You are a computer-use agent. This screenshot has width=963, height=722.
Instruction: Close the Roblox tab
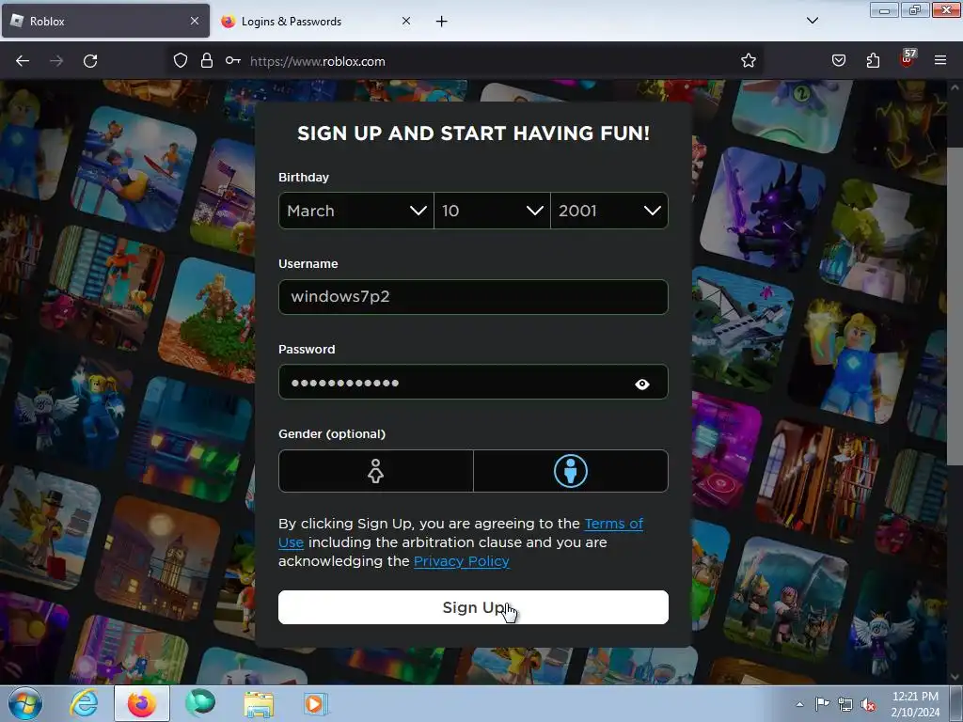[x=195, y=21]
